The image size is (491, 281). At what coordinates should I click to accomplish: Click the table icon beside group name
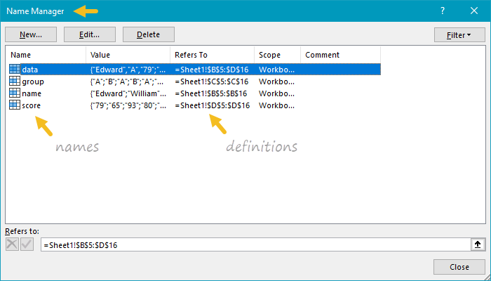point(15,81)
